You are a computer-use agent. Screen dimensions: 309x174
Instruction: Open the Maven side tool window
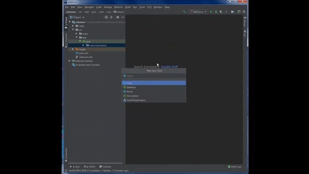point(245,21)
